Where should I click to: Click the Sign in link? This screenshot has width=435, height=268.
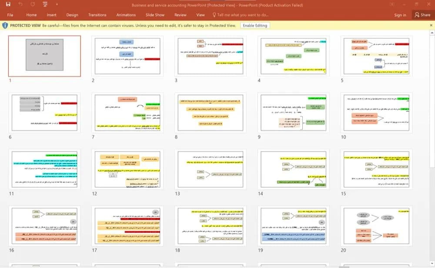point(400,15)
